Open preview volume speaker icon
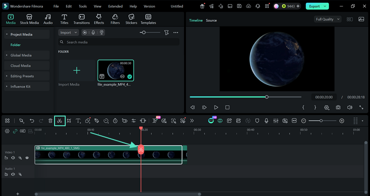Viewport: 370px width, 196px height. (350, 107)
